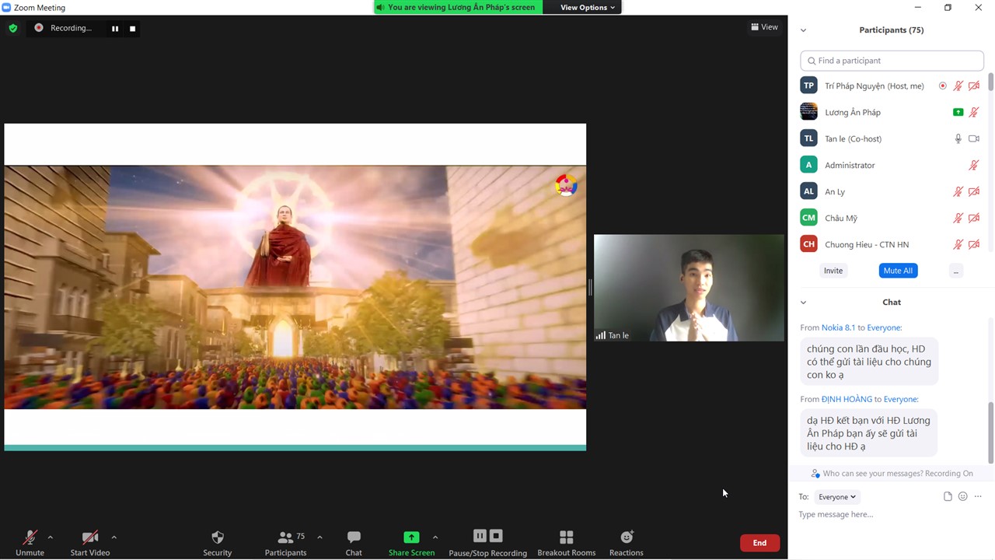995x560 pixels.
Task: Expand video options arrow beside Start Video
Action: coord(114,537)
